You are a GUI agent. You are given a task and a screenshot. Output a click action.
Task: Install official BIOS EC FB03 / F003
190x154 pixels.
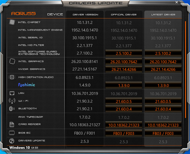(x=124, y=133)
